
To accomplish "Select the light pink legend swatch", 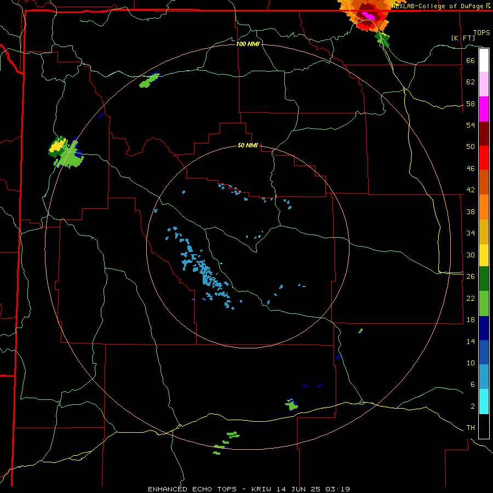I will [484, 84].
